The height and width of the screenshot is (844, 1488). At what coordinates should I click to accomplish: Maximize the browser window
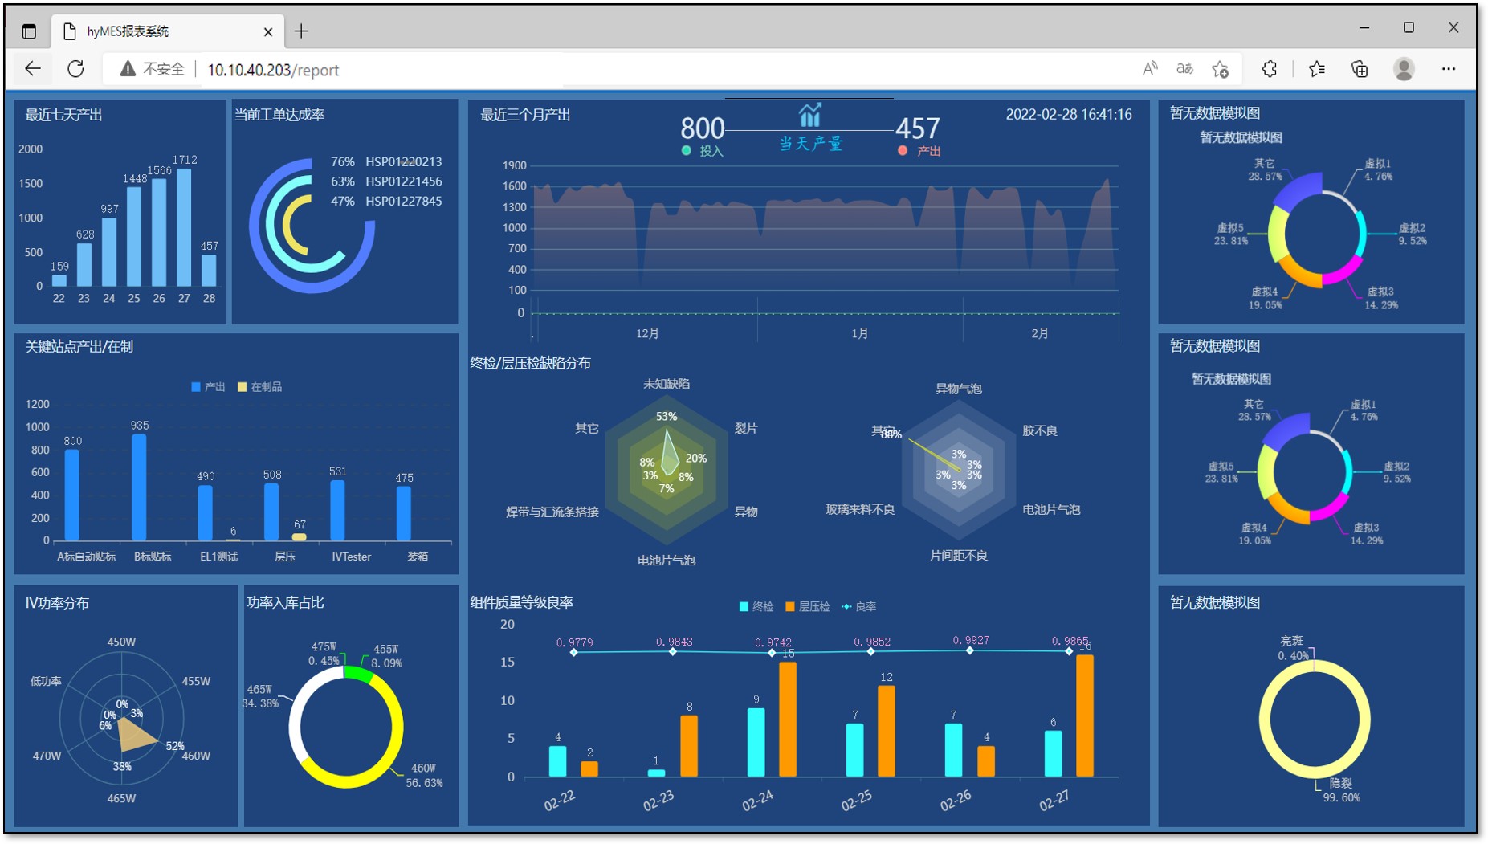tap(1409, 27)
